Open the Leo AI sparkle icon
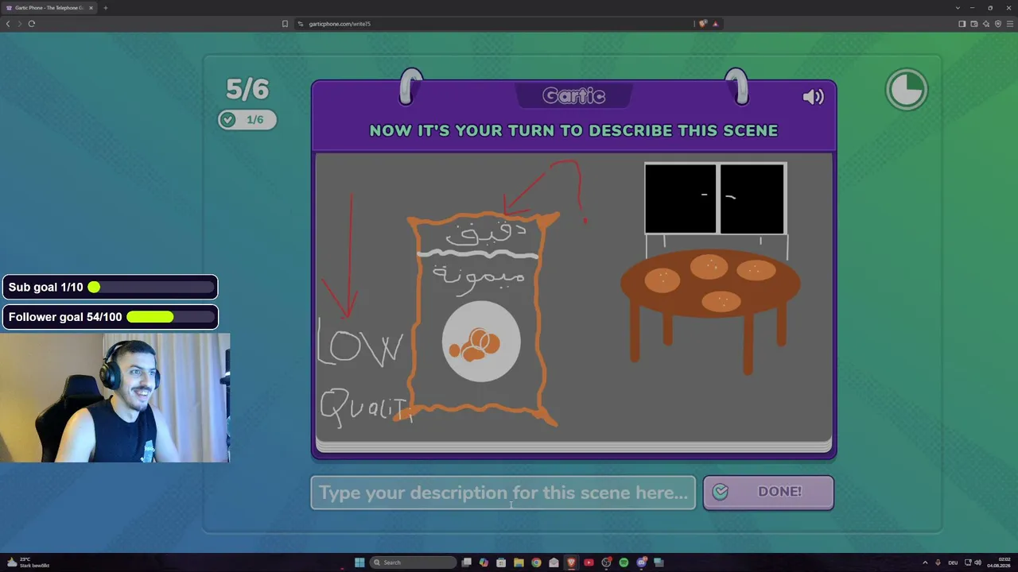Screen dimensions: 1018x572 point(985,24)
